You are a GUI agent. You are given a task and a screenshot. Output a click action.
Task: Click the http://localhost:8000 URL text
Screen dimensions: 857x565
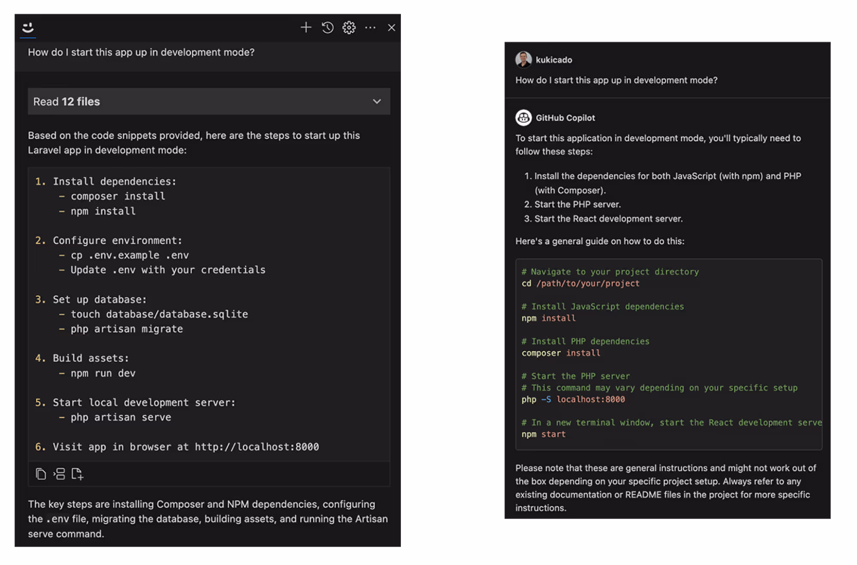[x=256, y=447]
